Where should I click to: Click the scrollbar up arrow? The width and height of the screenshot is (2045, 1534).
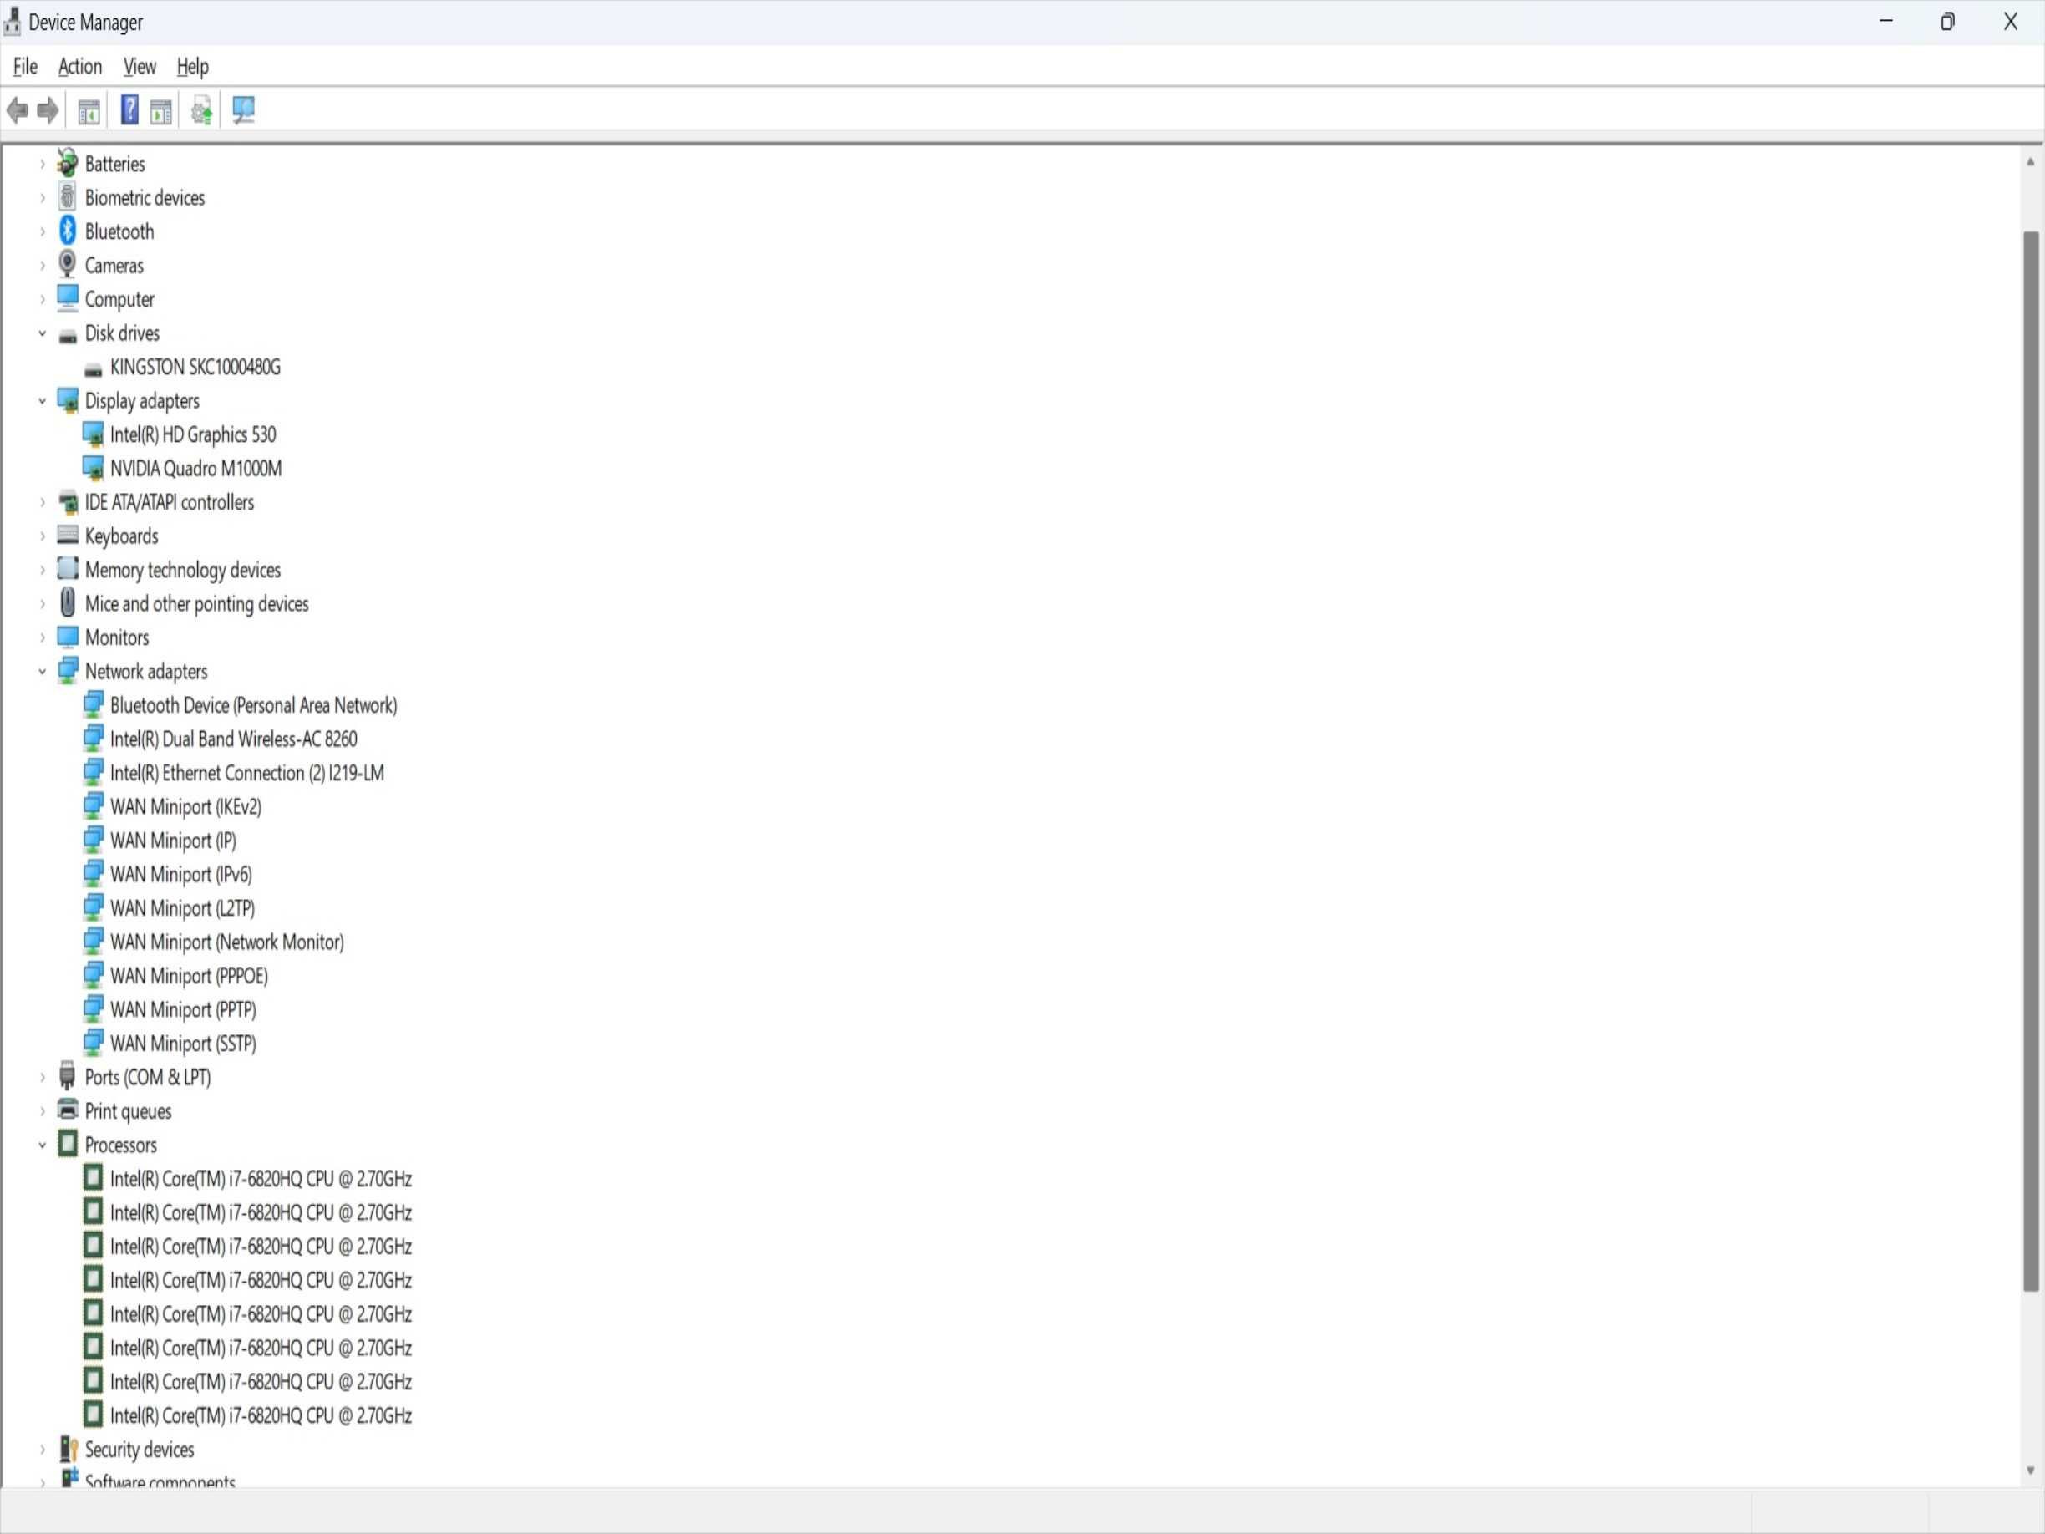click(2030, 162)
